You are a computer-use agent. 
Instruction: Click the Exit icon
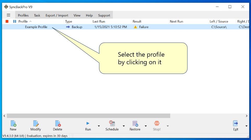[236, 123]
